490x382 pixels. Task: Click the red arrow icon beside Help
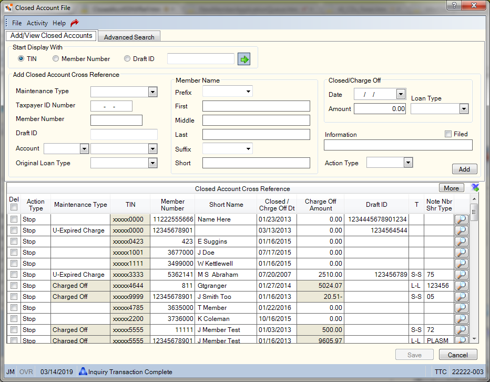[x=74, y=23]
